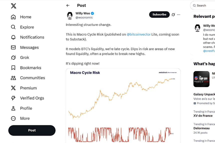Click Grok icon beside Subscribe button
This screenshot has height=143, width=215.
(173, 14)
